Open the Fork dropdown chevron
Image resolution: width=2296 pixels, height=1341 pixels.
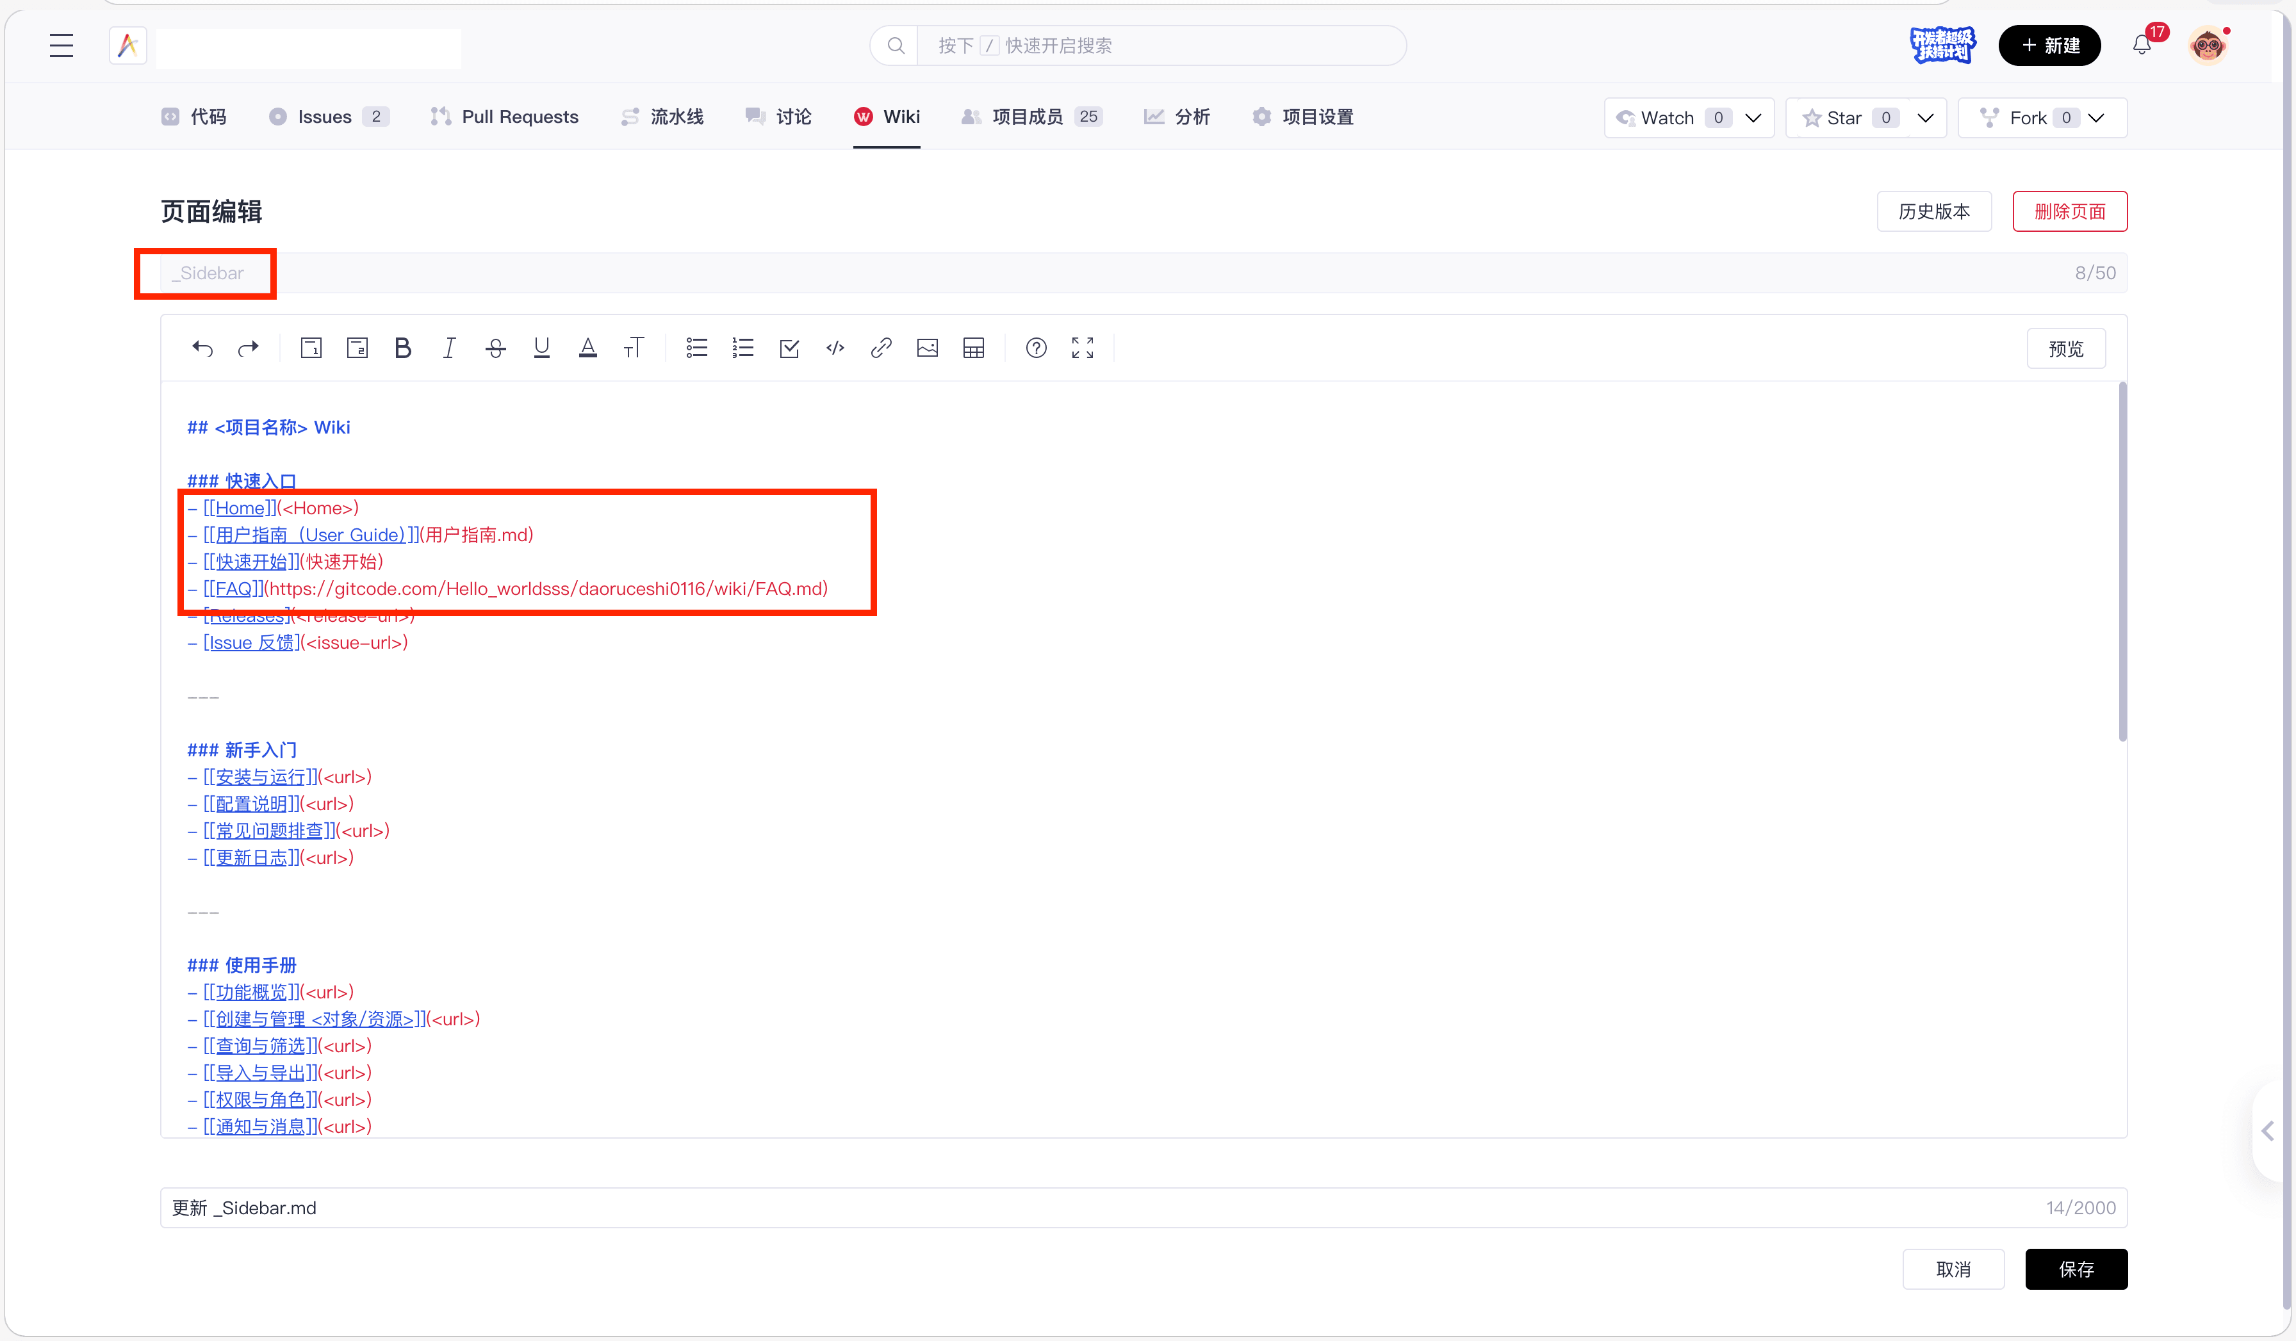[2097, 118]
